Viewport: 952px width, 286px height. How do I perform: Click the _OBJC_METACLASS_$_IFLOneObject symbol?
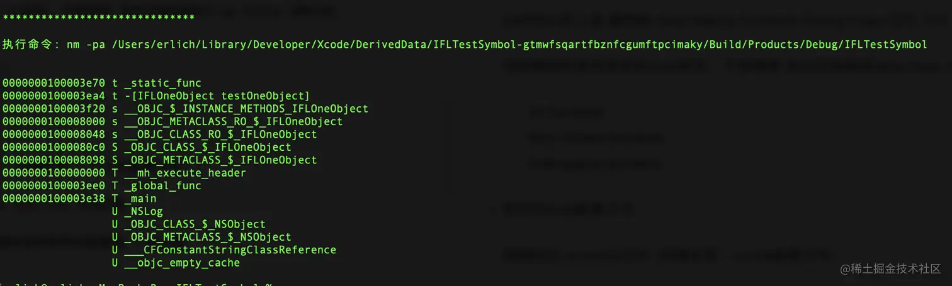click(220, 160)
